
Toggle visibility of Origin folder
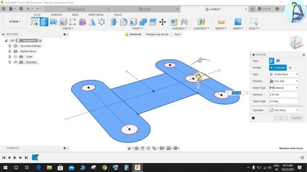(15, 57)
